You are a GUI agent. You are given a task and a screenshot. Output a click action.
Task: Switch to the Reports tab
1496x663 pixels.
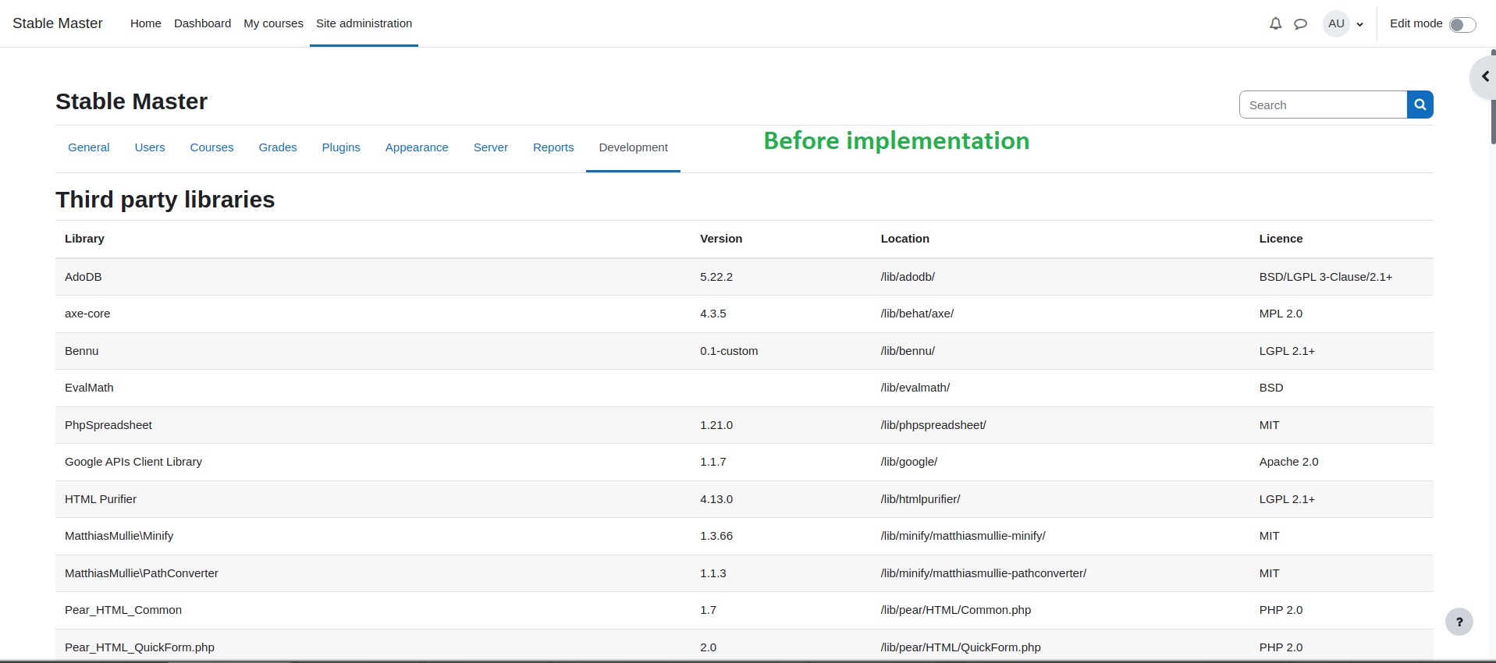click(553, 147)
